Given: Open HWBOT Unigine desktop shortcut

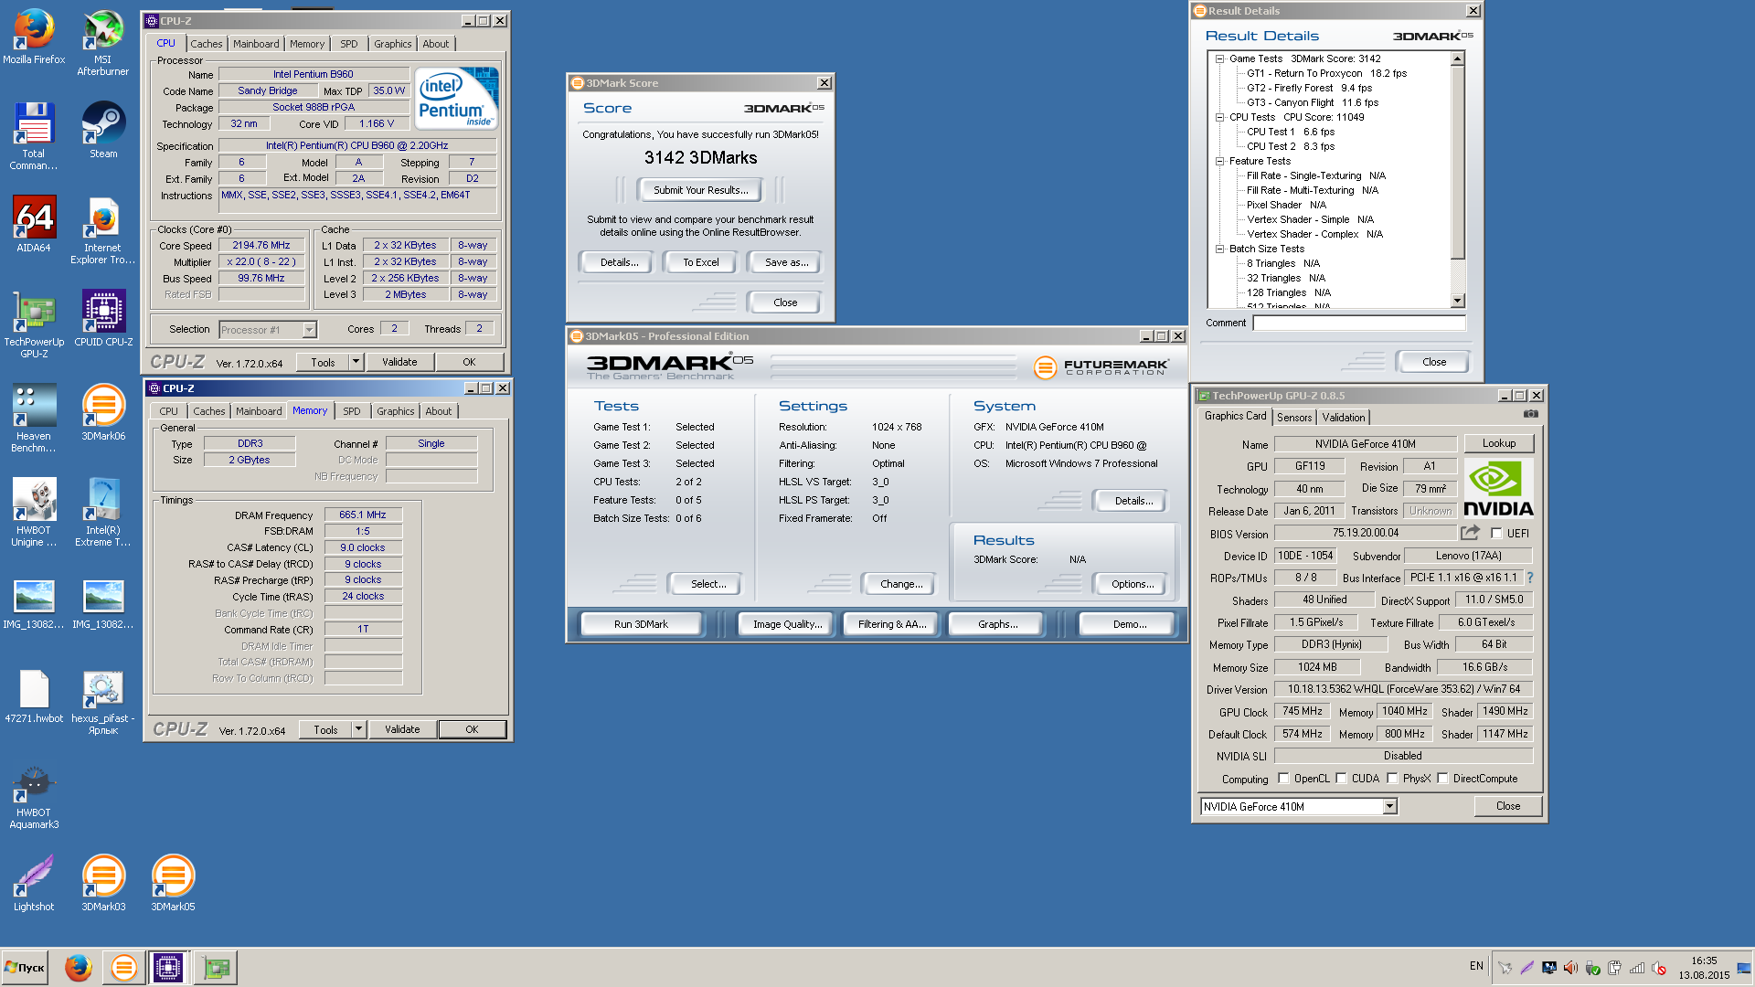Looking at the screenshot, I should click(34, 513).
